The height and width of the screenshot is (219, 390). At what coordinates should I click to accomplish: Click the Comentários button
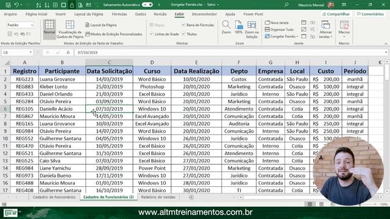(370, 14)
